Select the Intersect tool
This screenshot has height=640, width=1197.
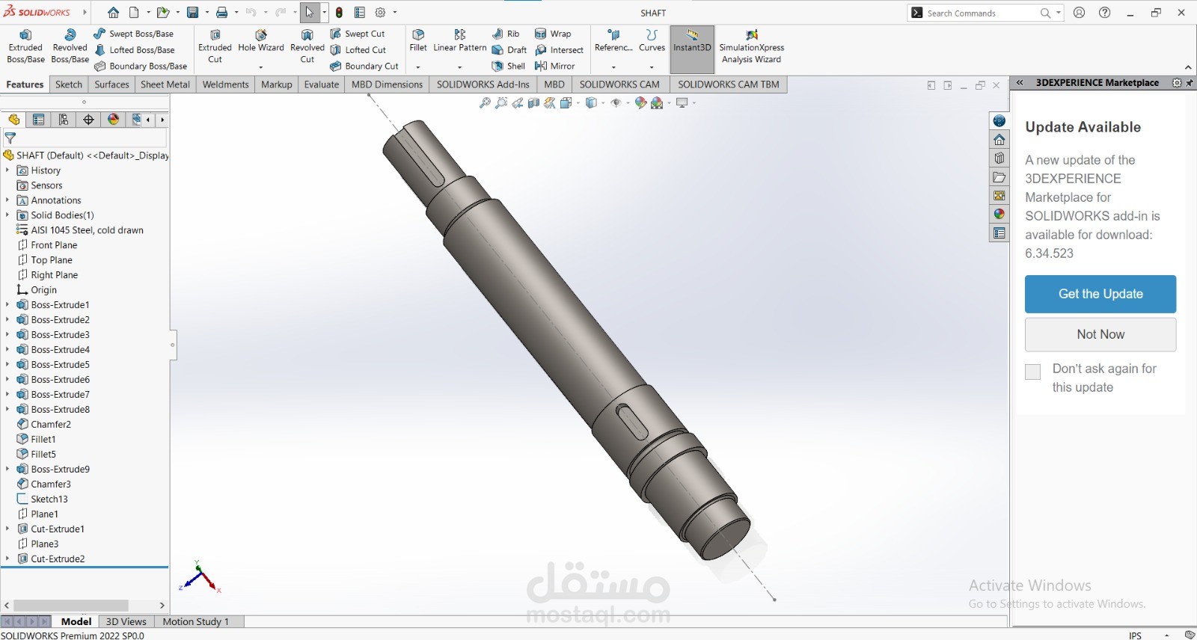point(559,50)
